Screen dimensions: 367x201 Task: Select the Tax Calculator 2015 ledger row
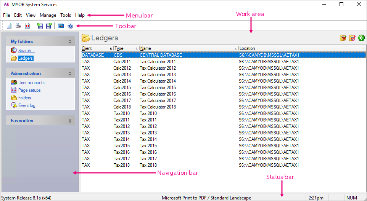(158, 88)
